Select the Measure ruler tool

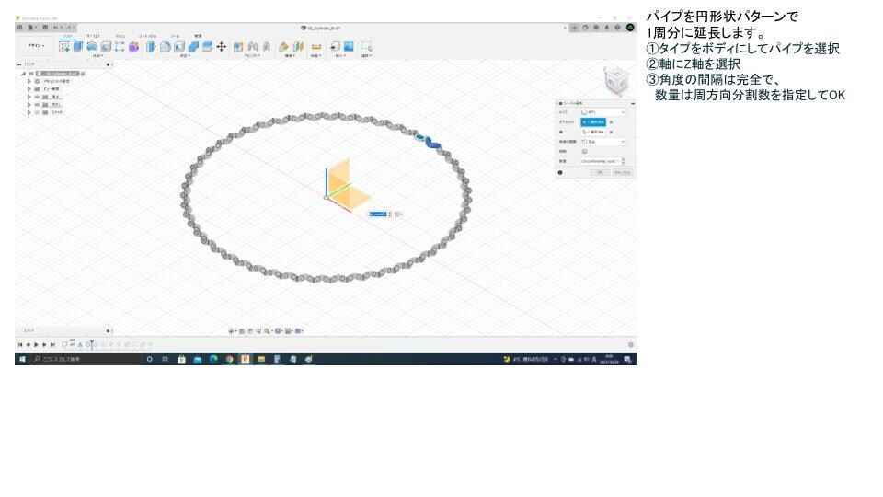[316, 47]
